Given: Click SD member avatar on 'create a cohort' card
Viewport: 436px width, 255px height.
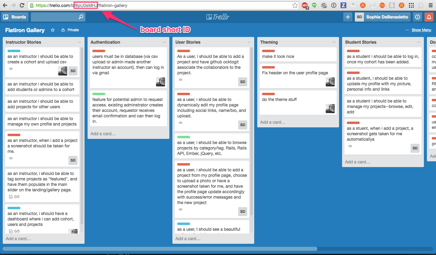Looking at the screenshot, I should click(73, 71).
